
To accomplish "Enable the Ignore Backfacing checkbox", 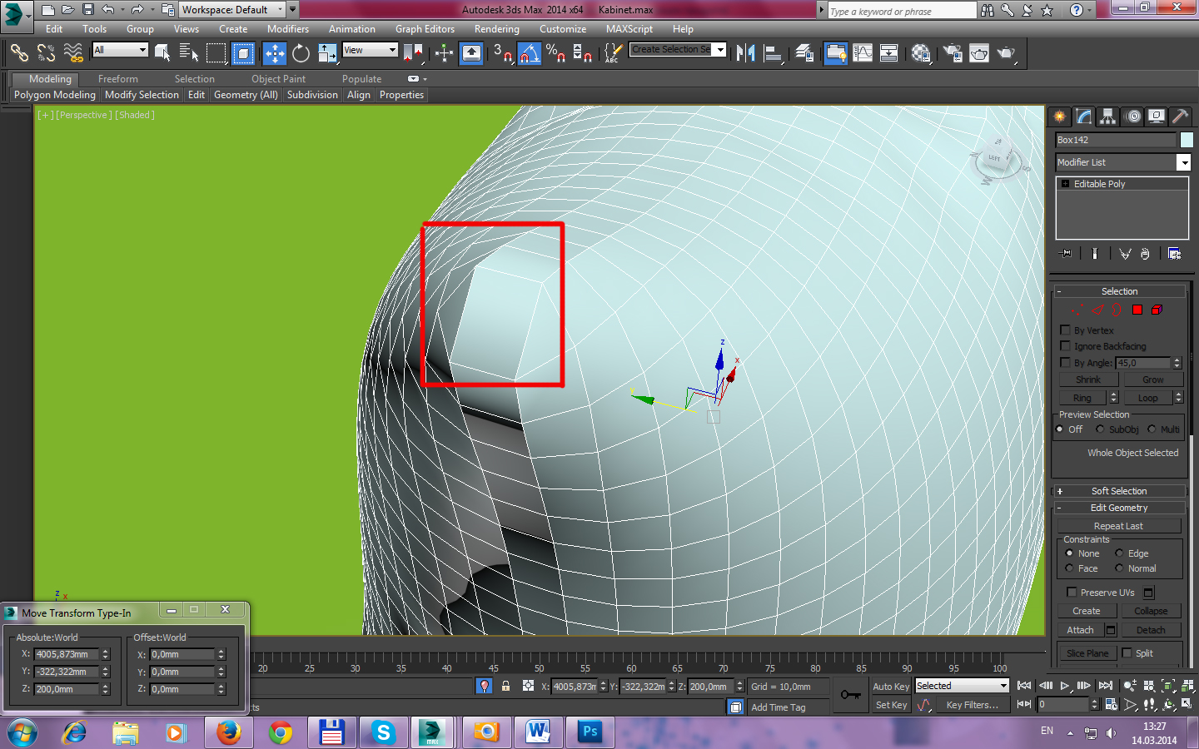I will pos(1065,346).
